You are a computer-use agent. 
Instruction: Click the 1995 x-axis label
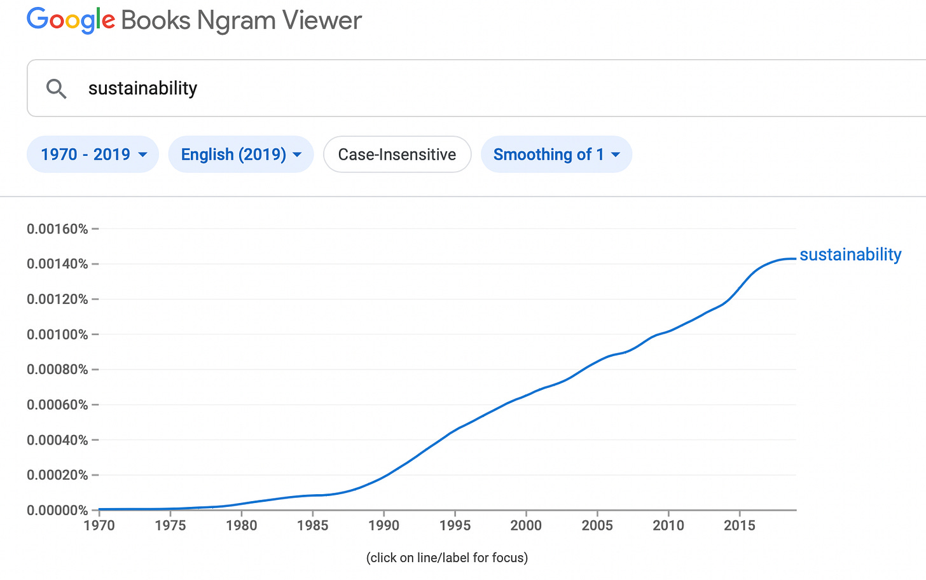[455, 525]
